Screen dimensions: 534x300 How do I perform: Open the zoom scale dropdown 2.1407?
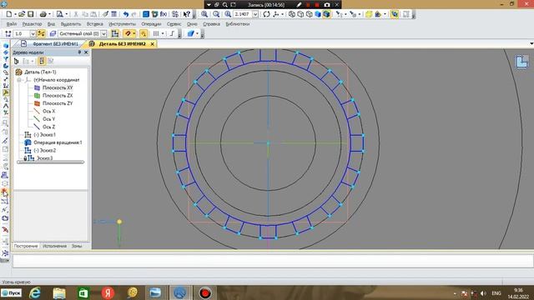click(x=255, y=14)
